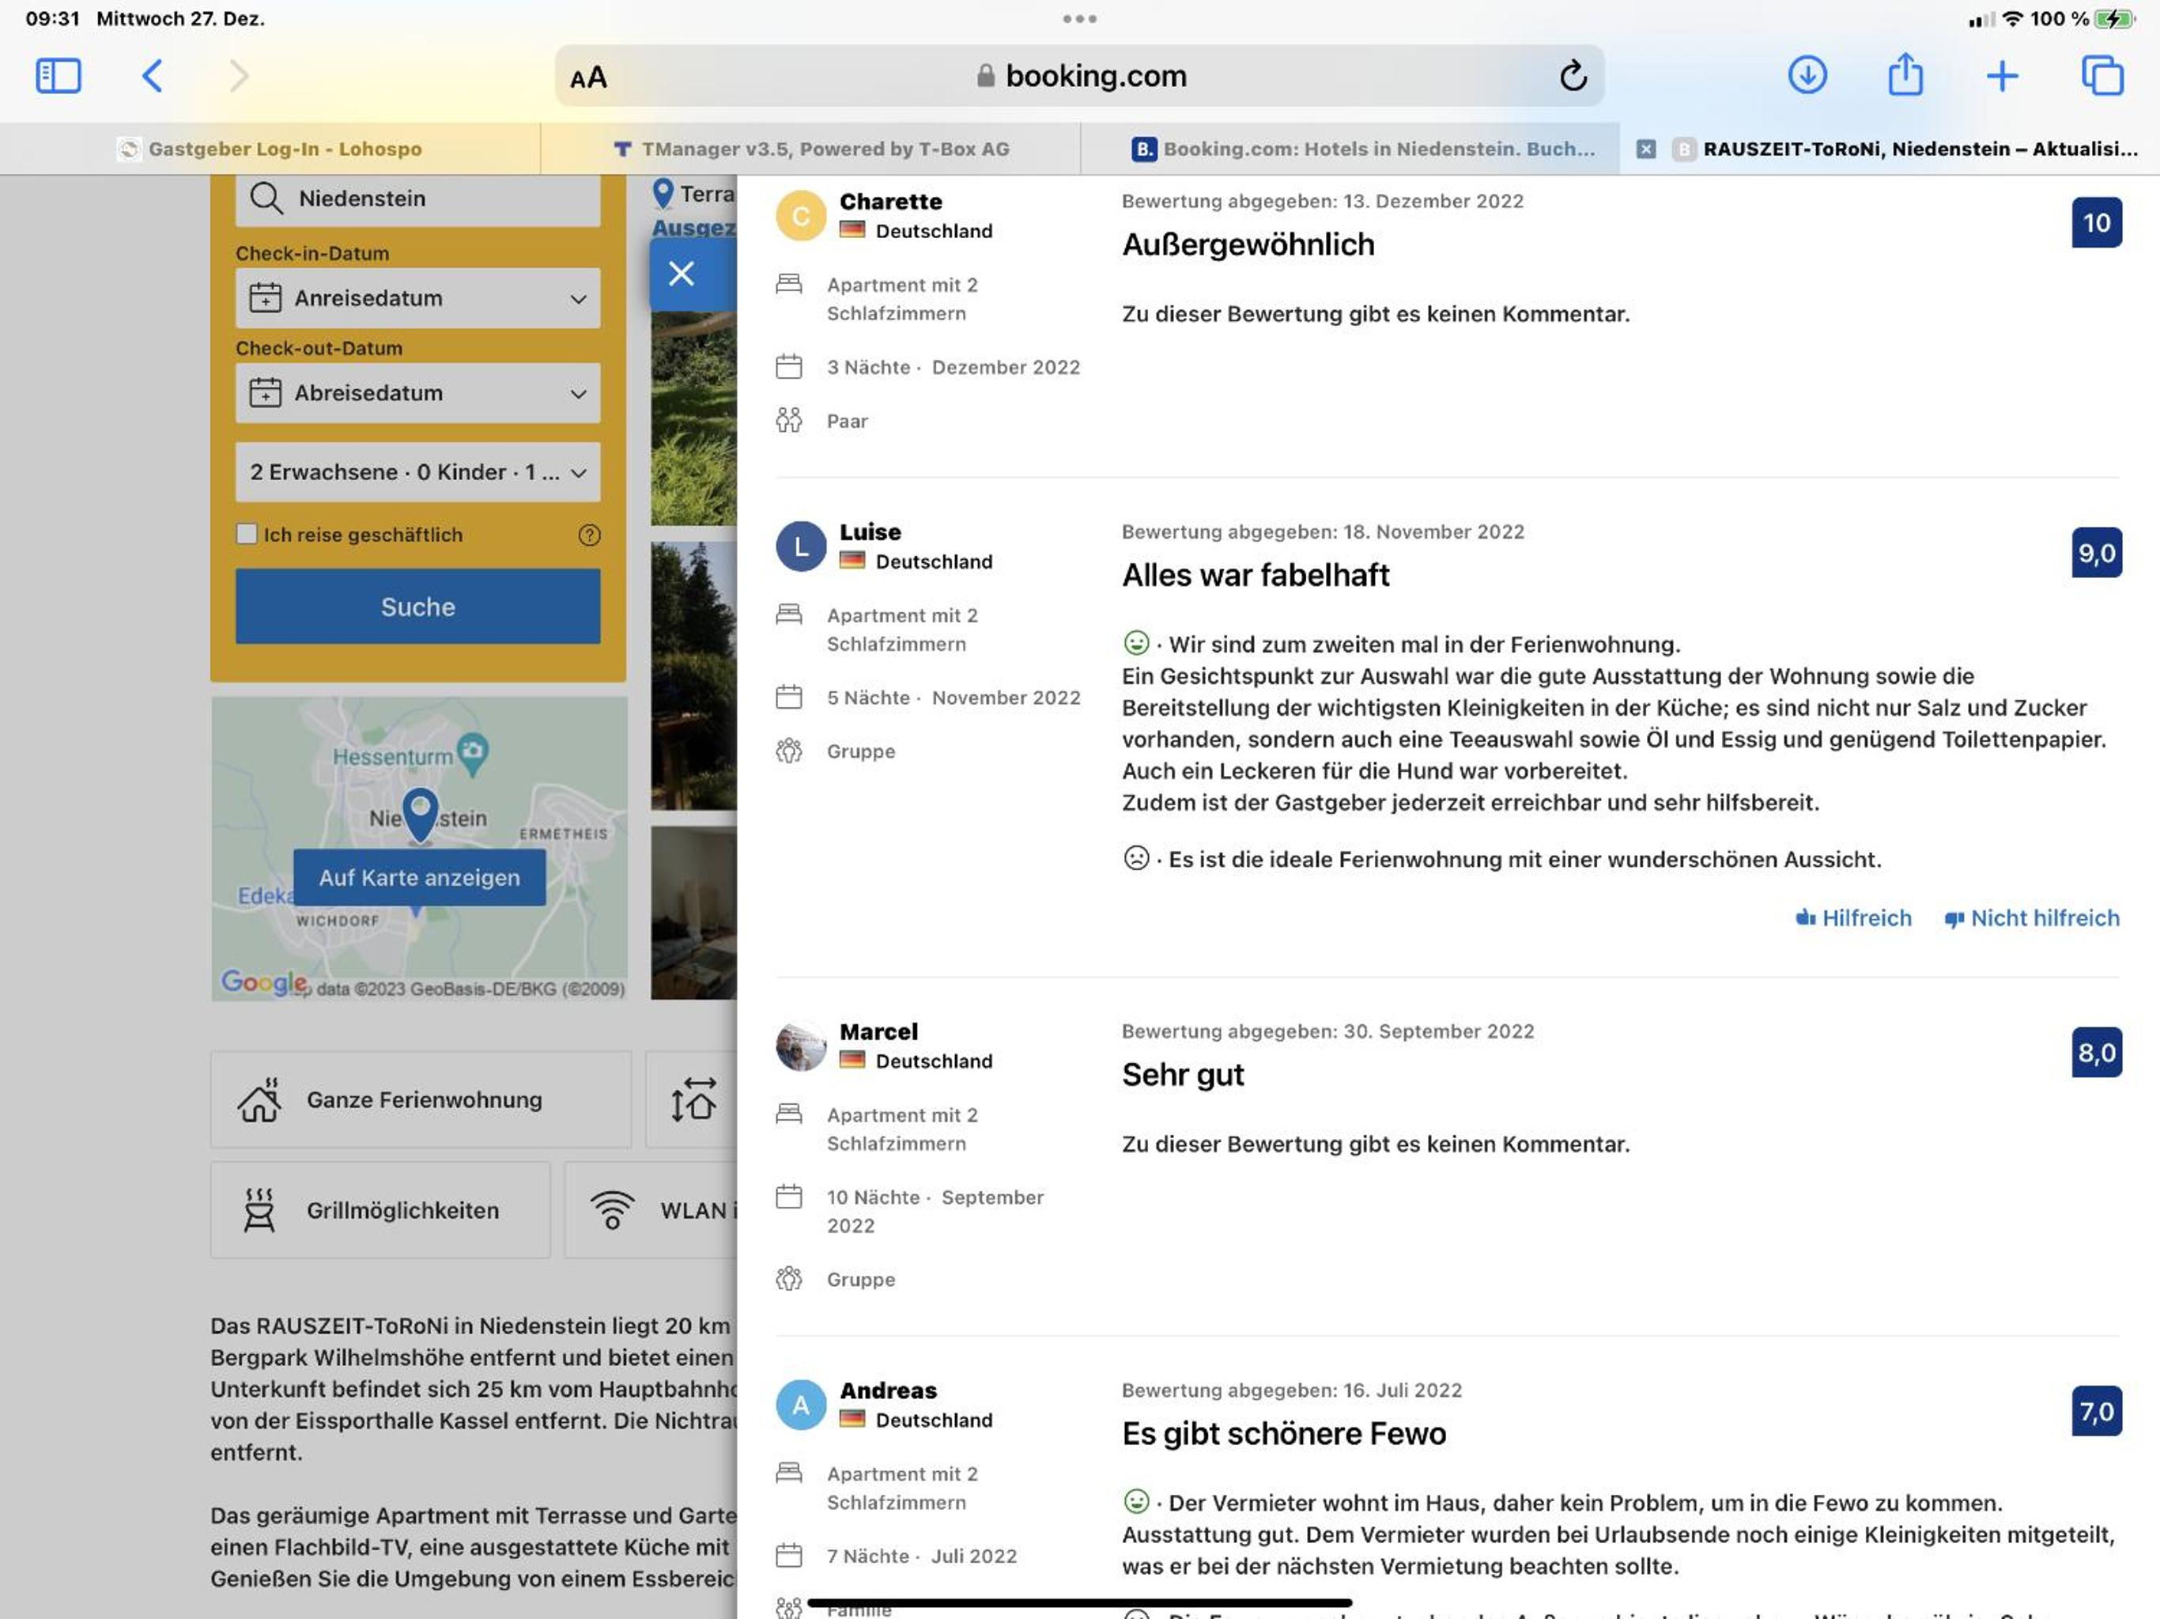Click the blue Suche button
The height and width of the screenshot is (1619, 2160).
pyautogui.click(x=418, y=607)
